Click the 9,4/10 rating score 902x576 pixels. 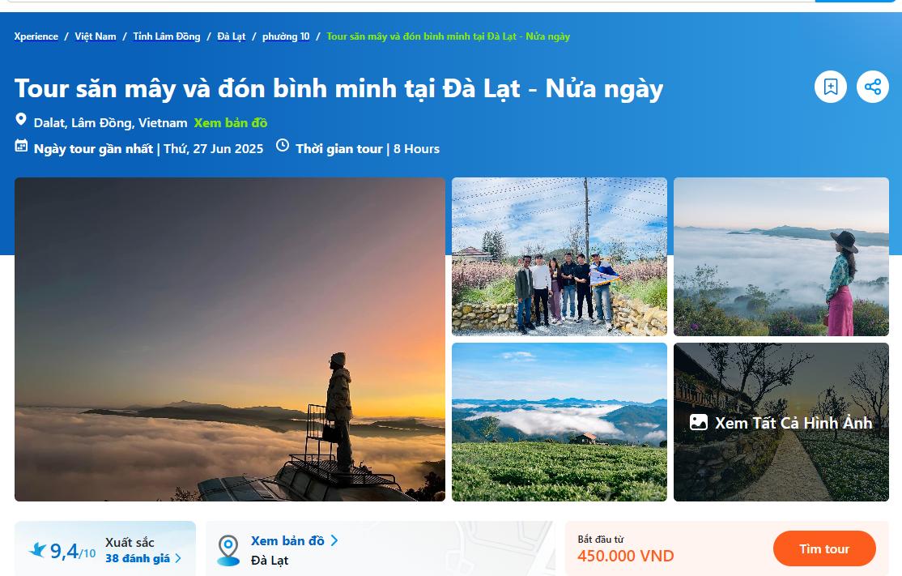(73, 551)
